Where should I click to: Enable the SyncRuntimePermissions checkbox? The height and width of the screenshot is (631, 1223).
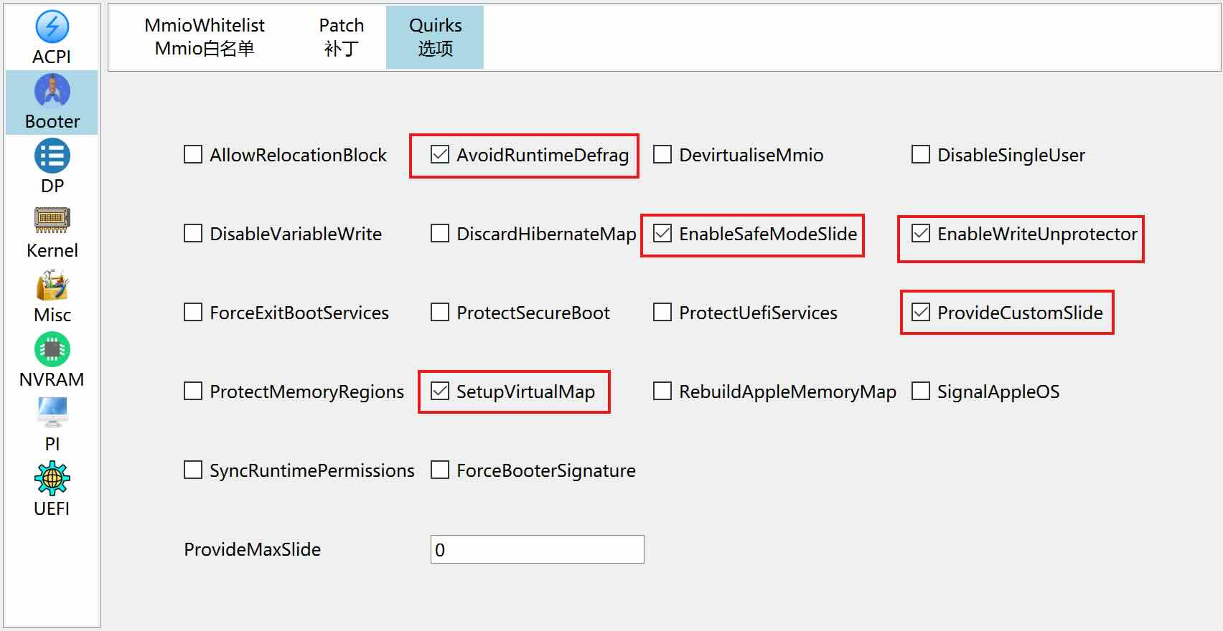192,470
